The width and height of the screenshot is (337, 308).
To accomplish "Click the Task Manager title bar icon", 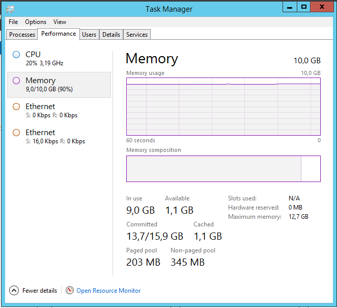I will pyautogui.click(x=10, y=9).
